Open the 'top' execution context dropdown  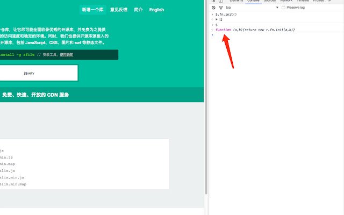tap(252, 8)
